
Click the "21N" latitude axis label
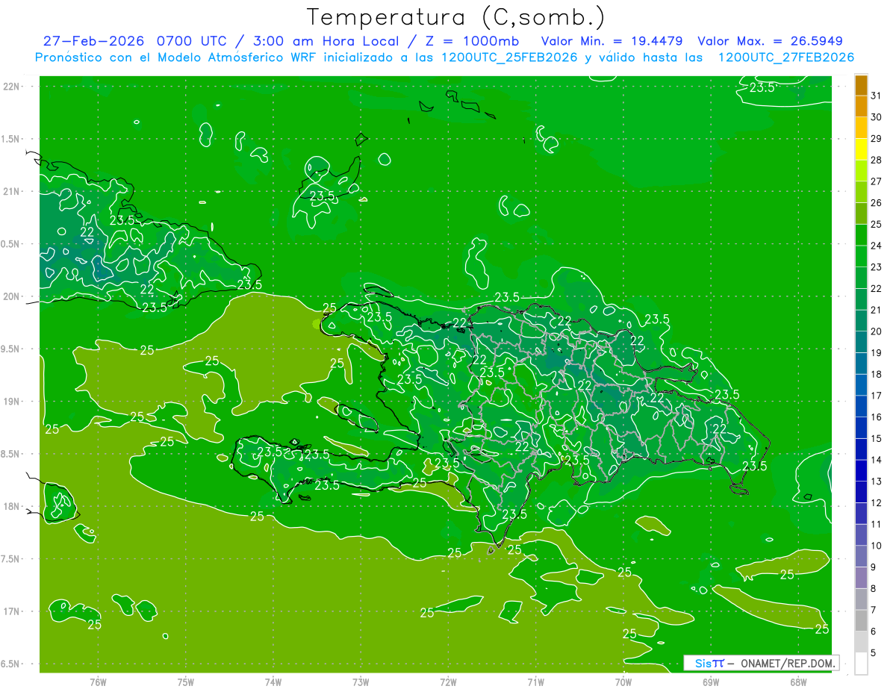(x=12, y=192)
